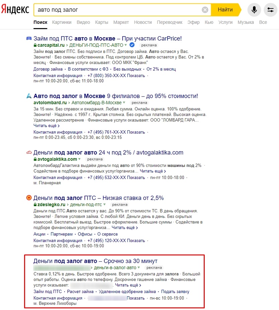Open 'Деньги под залог авто 24 ч' result
Viewport: 279px width, 310px height.
[x=108, y=152]
